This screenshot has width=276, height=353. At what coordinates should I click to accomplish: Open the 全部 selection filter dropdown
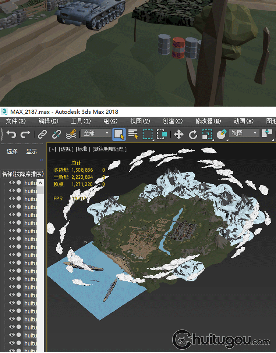96,133
